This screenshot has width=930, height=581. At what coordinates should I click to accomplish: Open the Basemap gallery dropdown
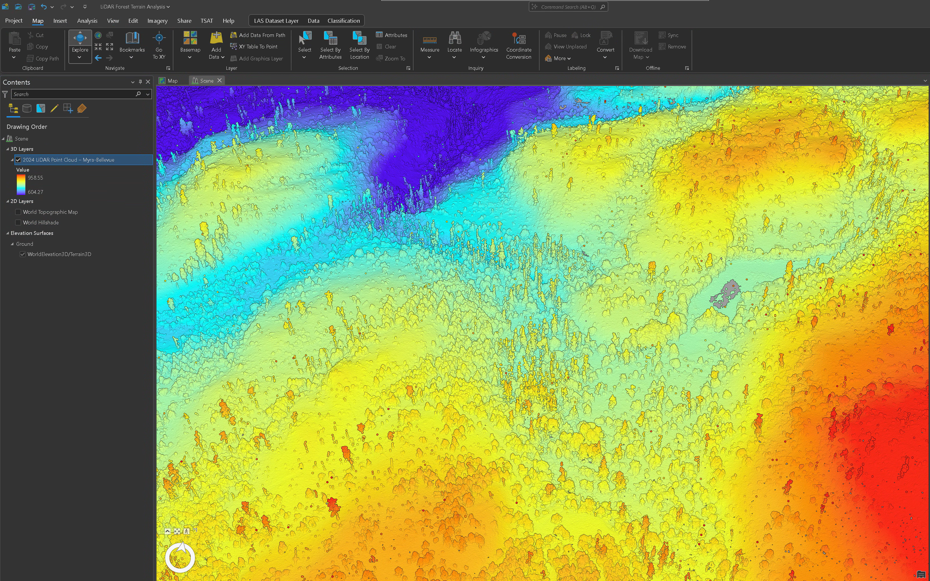pos(190,57)
